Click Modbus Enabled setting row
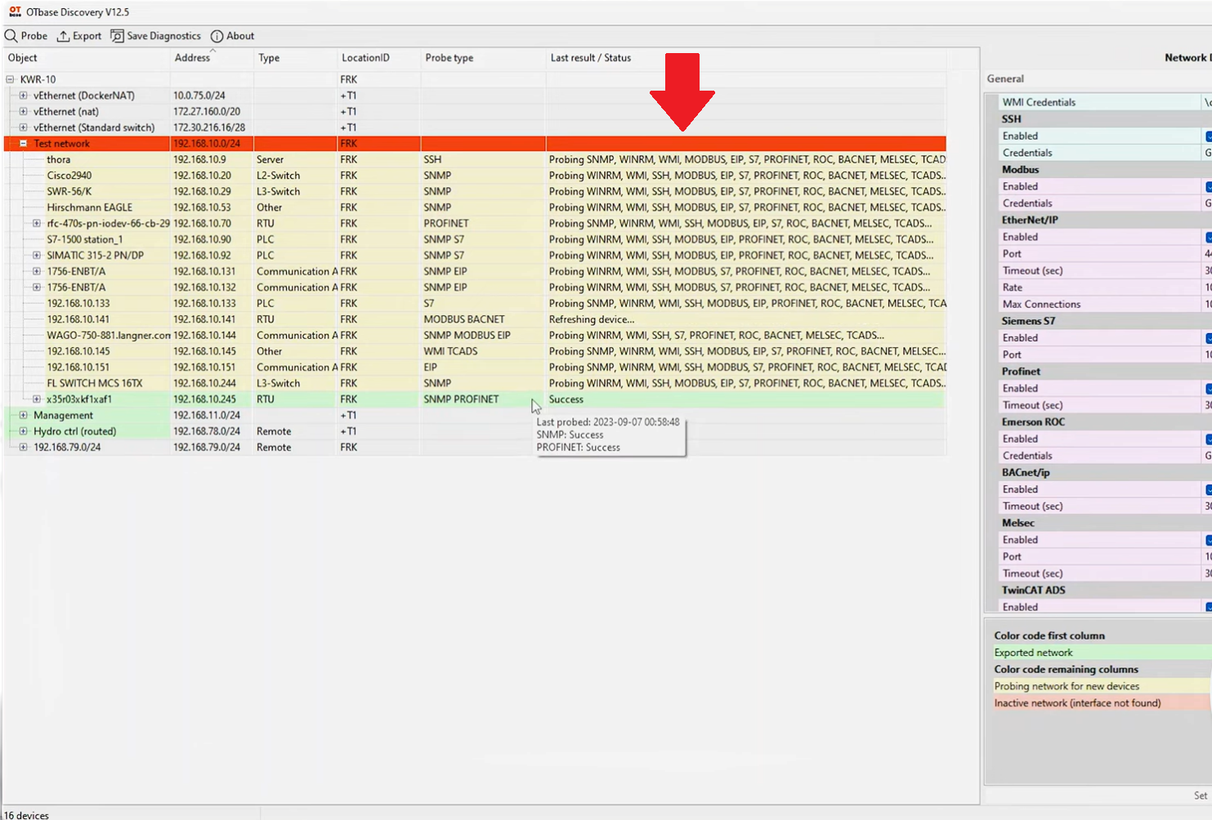Screen dimensions: 1212x820 1104,186
